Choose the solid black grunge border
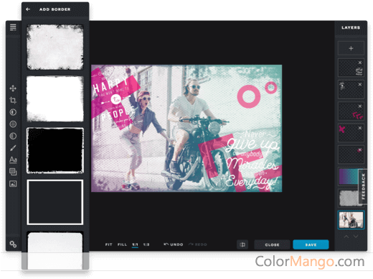The width and height of the screenshot is (373, 279). (55, 150)
